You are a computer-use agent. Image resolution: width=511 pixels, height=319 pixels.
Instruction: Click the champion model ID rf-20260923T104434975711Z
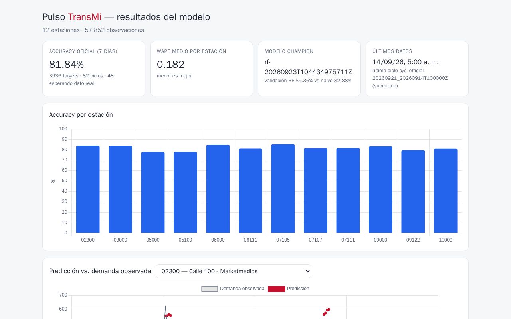tap(308, 67)
